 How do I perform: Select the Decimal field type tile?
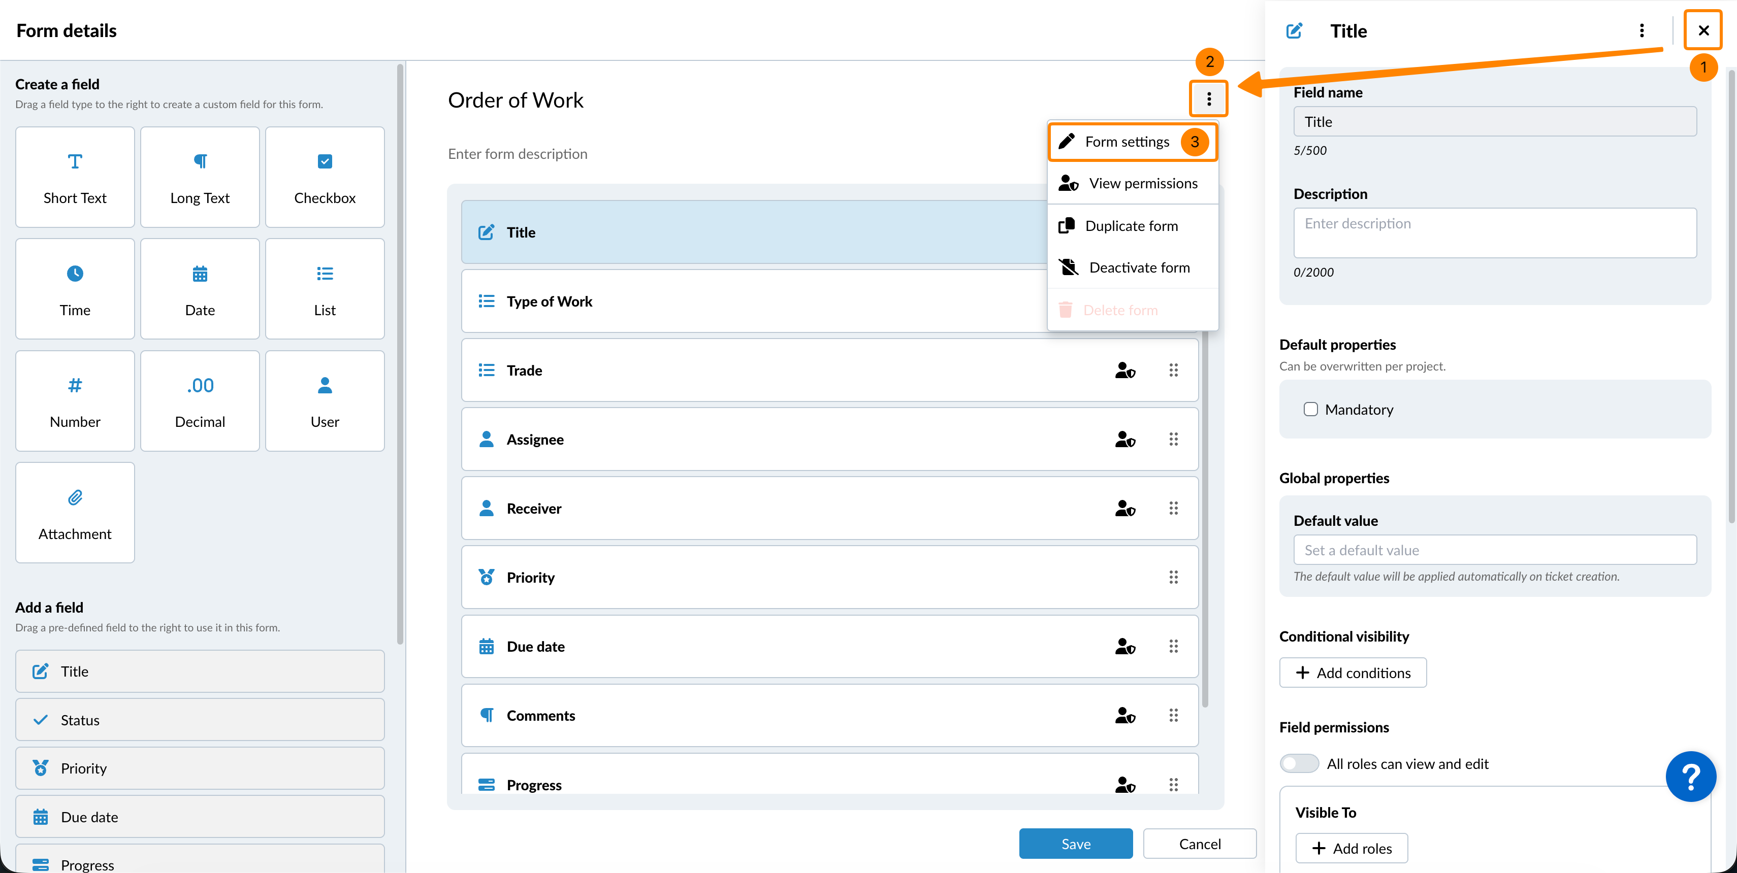(x=200, y=401)
